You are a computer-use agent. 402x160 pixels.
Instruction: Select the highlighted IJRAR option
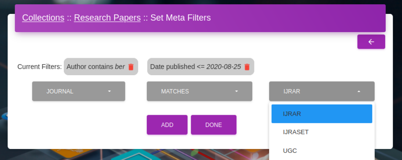click(322, 114)
